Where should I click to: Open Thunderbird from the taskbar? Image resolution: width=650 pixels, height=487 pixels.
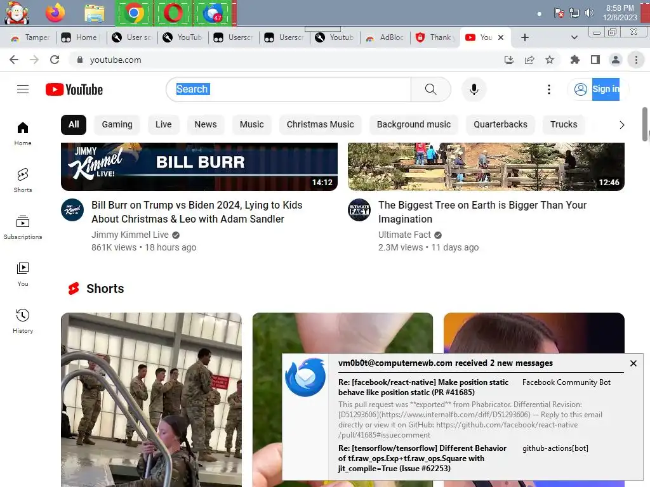(x=213, y=13)
